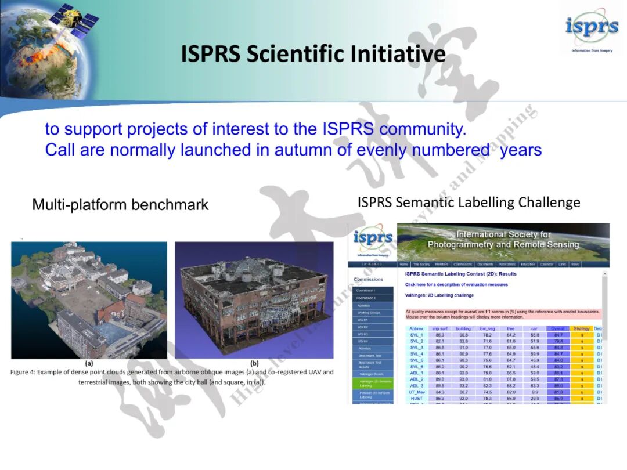This screenshot has height=470, width=627.
Task: Click the Multi-platform benchmark heading
Action: [x=120, y=205]
